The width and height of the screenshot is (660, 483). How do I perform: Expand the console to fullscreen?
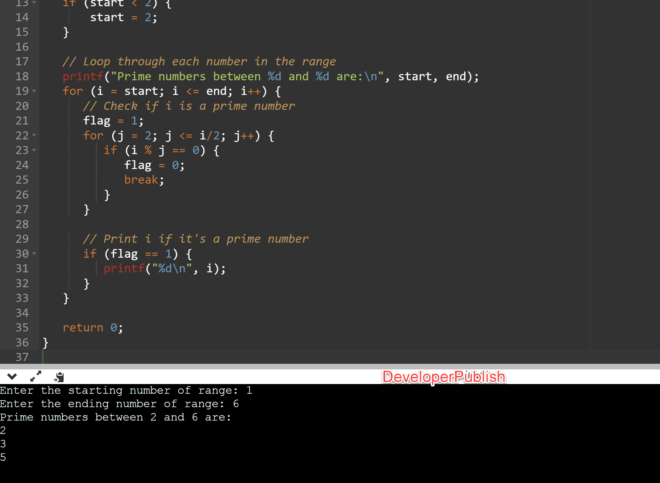36,376
